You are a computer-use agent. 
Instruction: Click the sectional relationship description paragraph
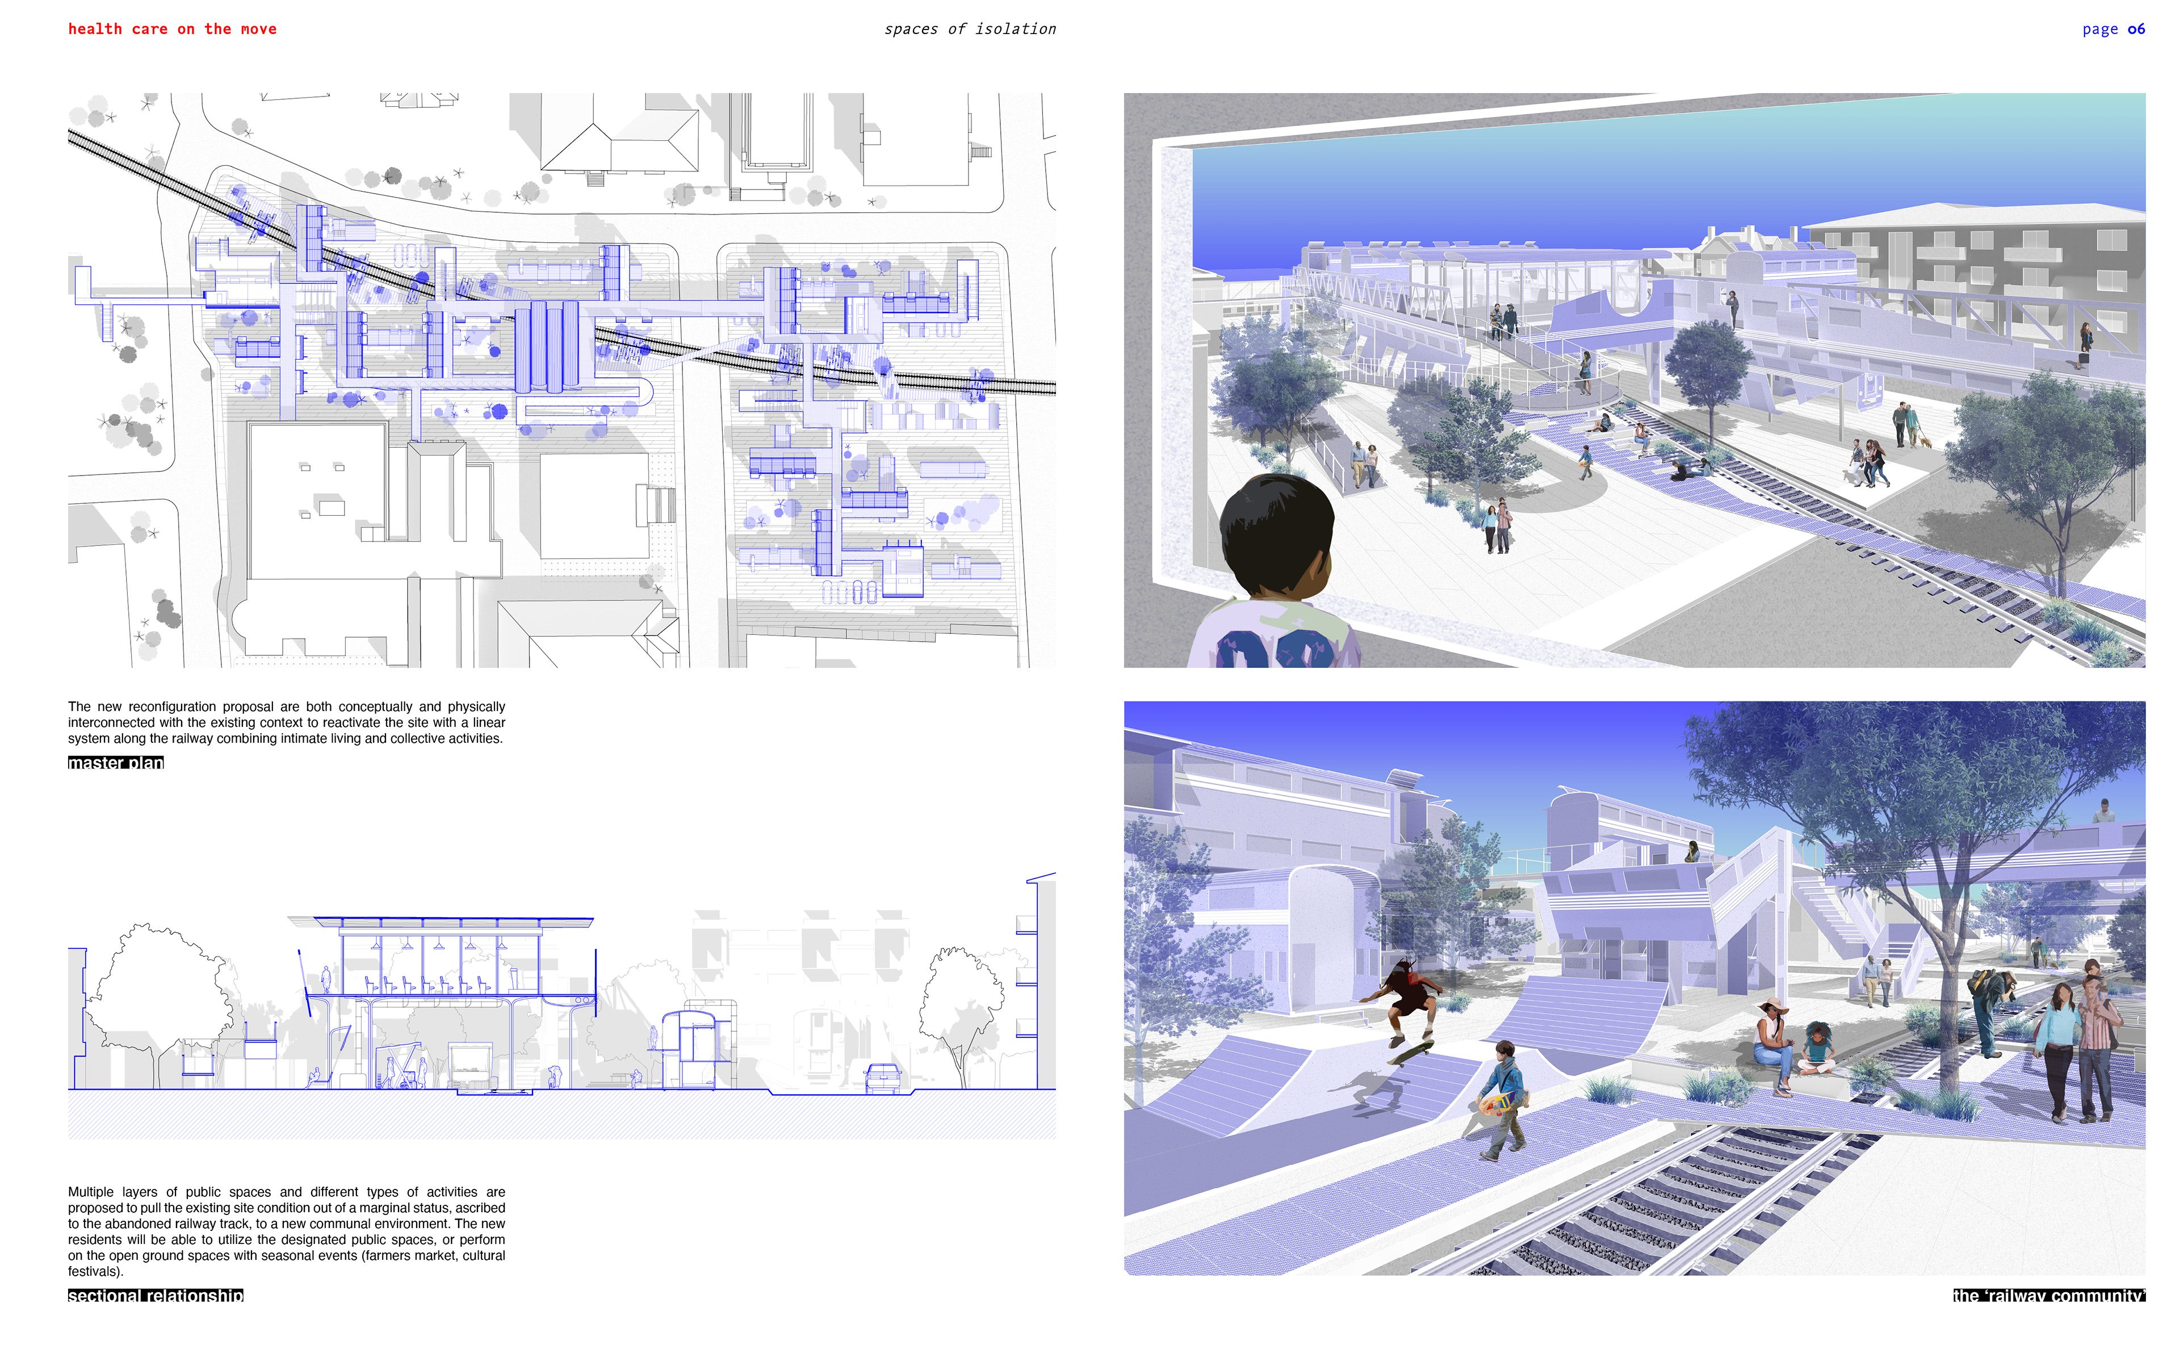[287, 1230]
